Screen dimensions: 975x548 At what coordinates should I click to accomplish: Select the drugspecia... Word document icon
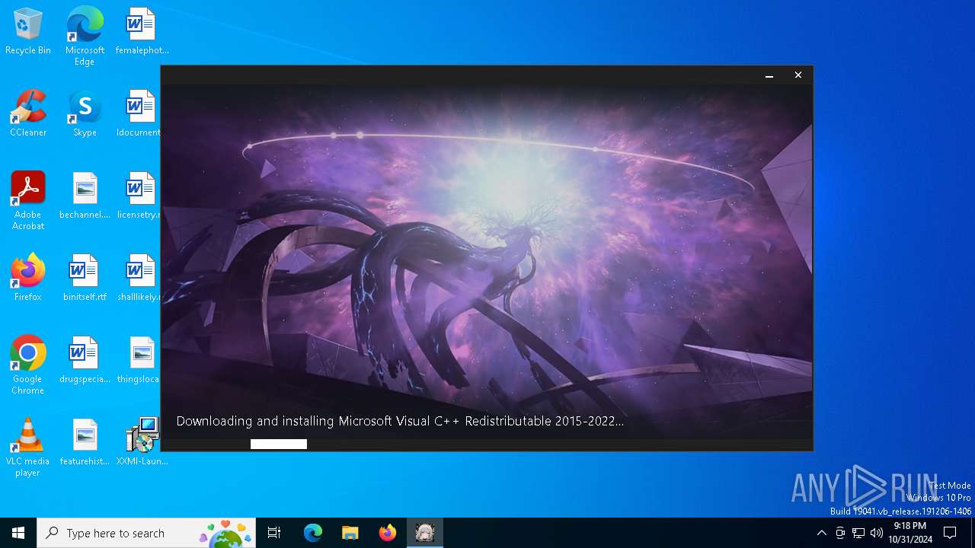pos(85,361)
